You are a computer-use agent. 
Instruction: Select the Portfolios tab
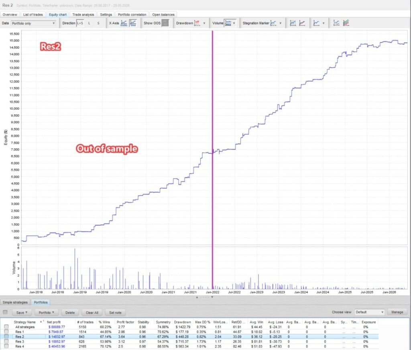[x=41, y=302]
